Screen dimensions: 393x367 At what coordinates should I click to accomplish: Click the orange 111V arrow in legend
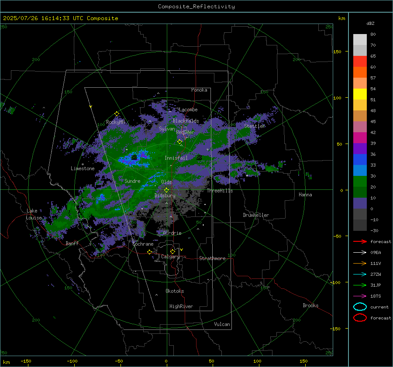point(360,263)
